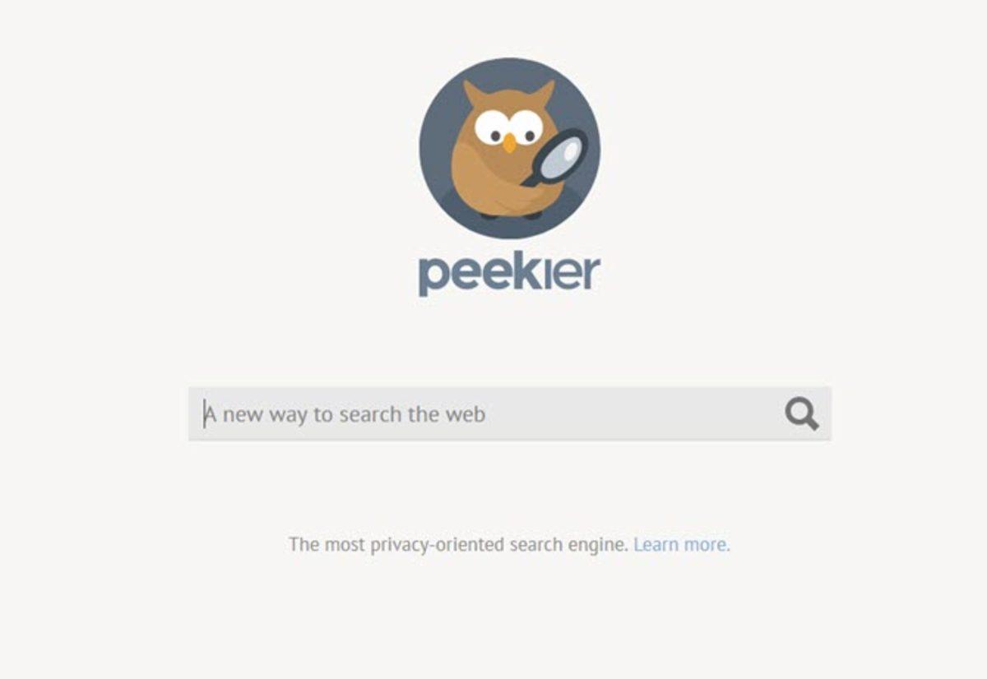Image resolution: width=987 pixels, height=679 pixels.
Task: Click the owl's orange beak
Action: 510,143
